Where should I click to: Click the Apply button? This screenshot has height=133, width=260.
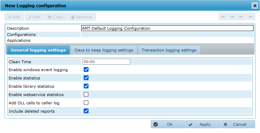pos(203,124)
